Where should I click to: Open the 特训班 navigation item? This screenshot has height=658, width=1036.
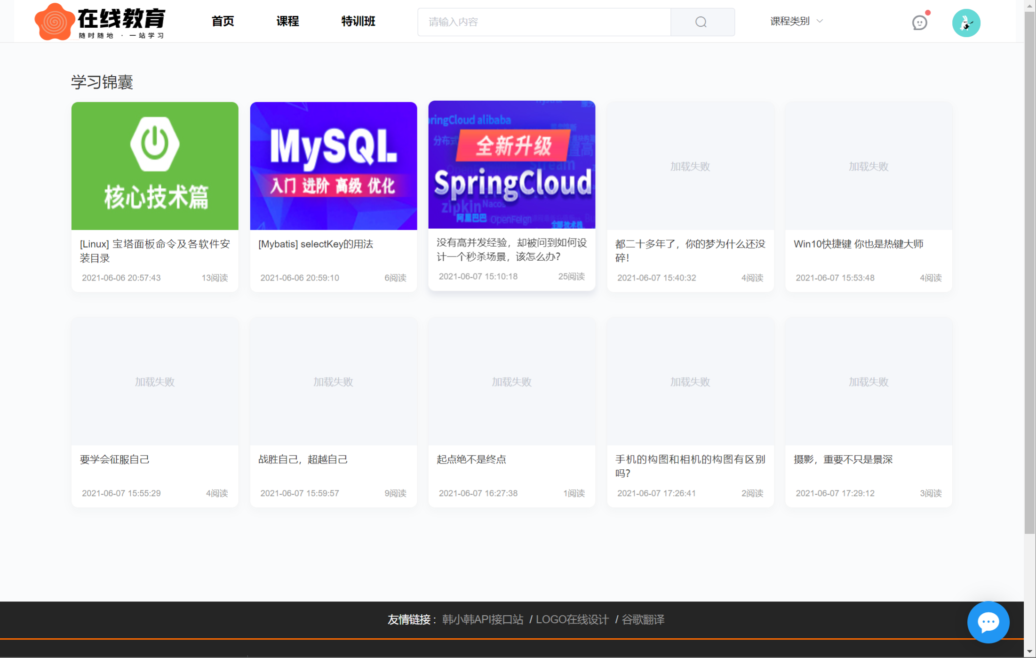pyautogui.click(x=358, y=21)
